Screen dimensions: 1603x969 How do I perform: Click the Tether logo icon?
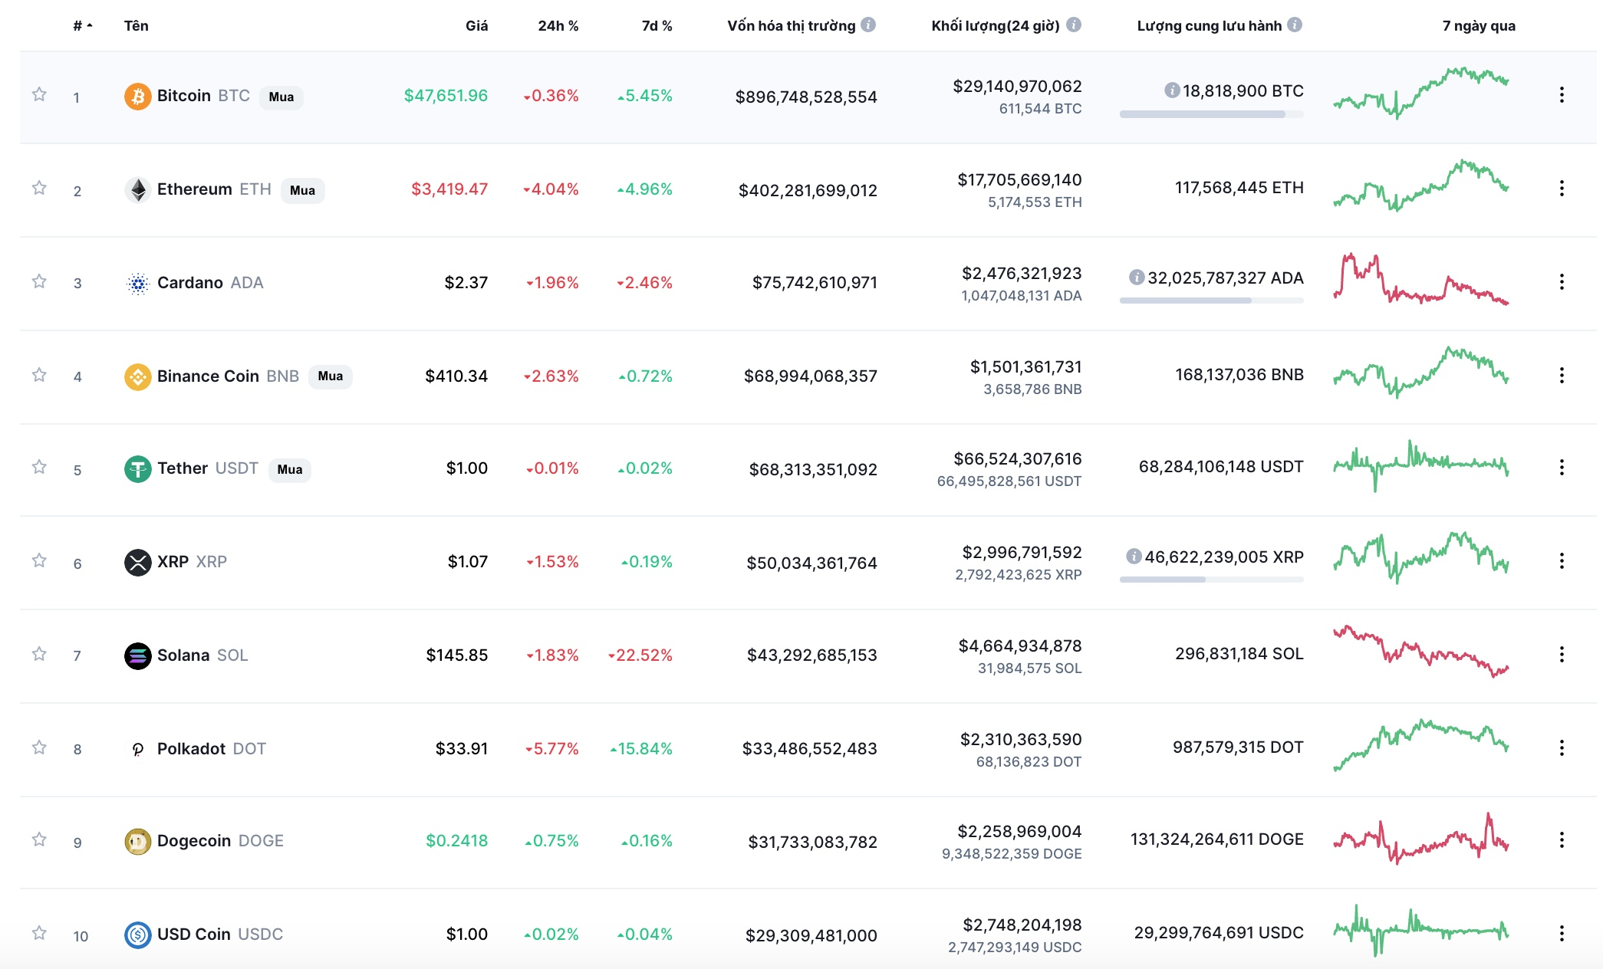(x=138, y=469)
